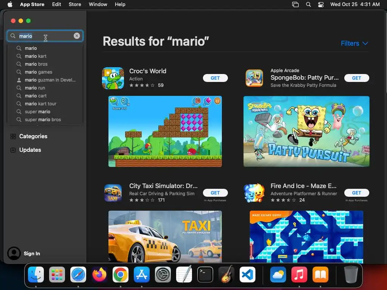
Task: Open the App Store menu
Action: tap(32, 5)
